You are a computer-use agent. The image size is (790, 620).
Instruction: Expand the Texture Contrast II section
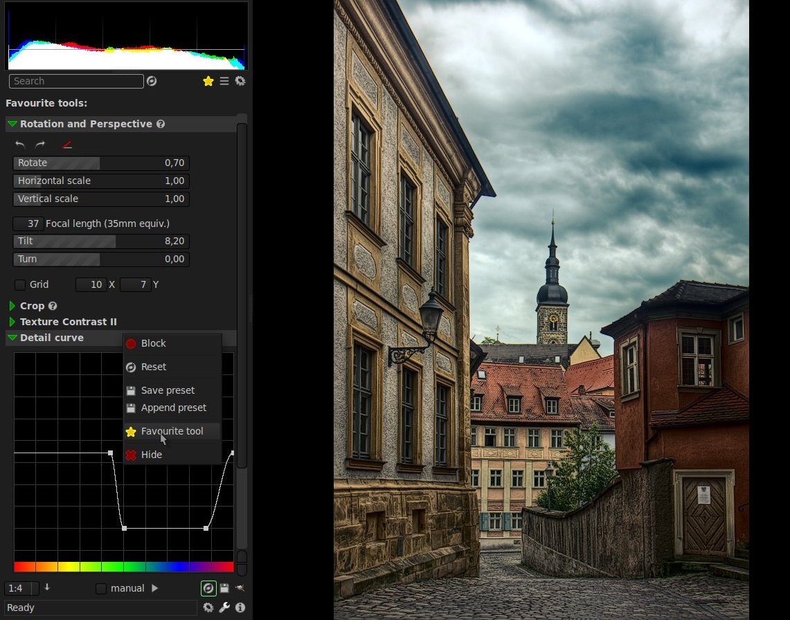coord(12,322)
